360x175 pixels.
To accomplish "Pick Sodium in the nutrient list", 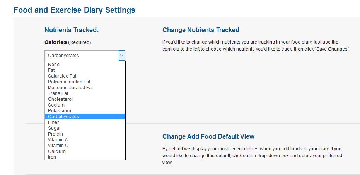I will coord(56,105).
